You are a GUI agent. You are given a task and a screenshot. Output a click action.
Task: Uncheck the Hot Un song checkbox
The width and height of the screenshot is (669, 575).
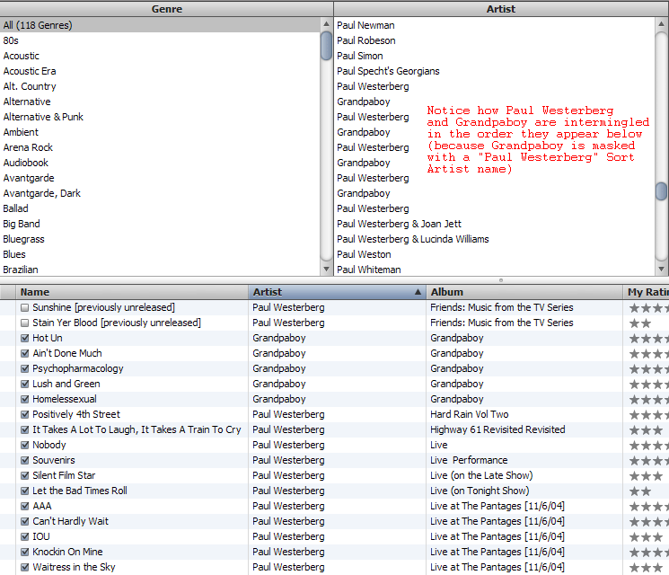click(x=25, y=338)
